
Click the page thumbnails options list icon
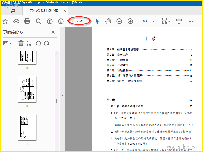pos(6,43)
